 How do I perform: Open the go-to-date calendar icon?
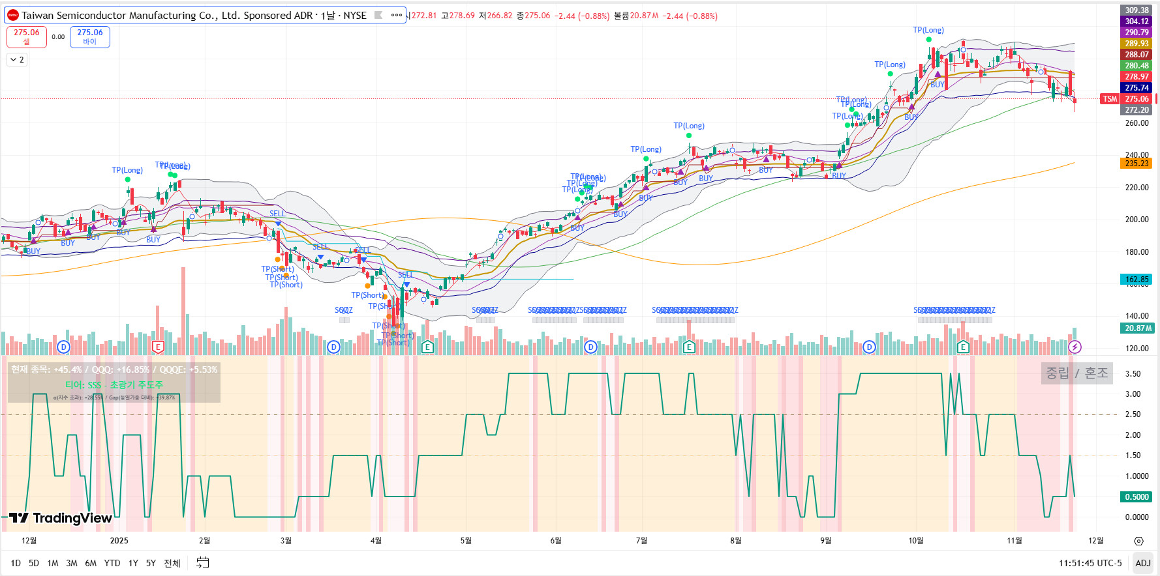click(203, 563)
